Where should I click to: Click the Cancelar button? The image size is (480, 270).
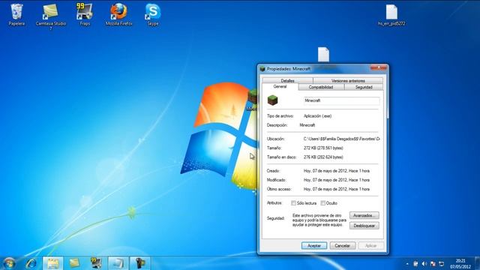tap(343, 245)
